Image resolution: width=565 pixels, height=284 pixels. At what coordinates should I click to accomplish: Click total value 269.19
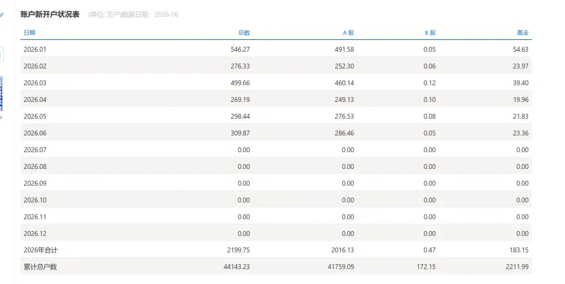(x=240, y=99)
